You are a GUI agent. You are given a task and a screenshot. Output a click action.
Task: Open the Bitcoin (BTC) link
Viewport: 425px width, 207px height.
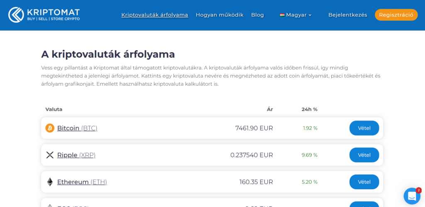pyautogui.click(x=77, y=128)
